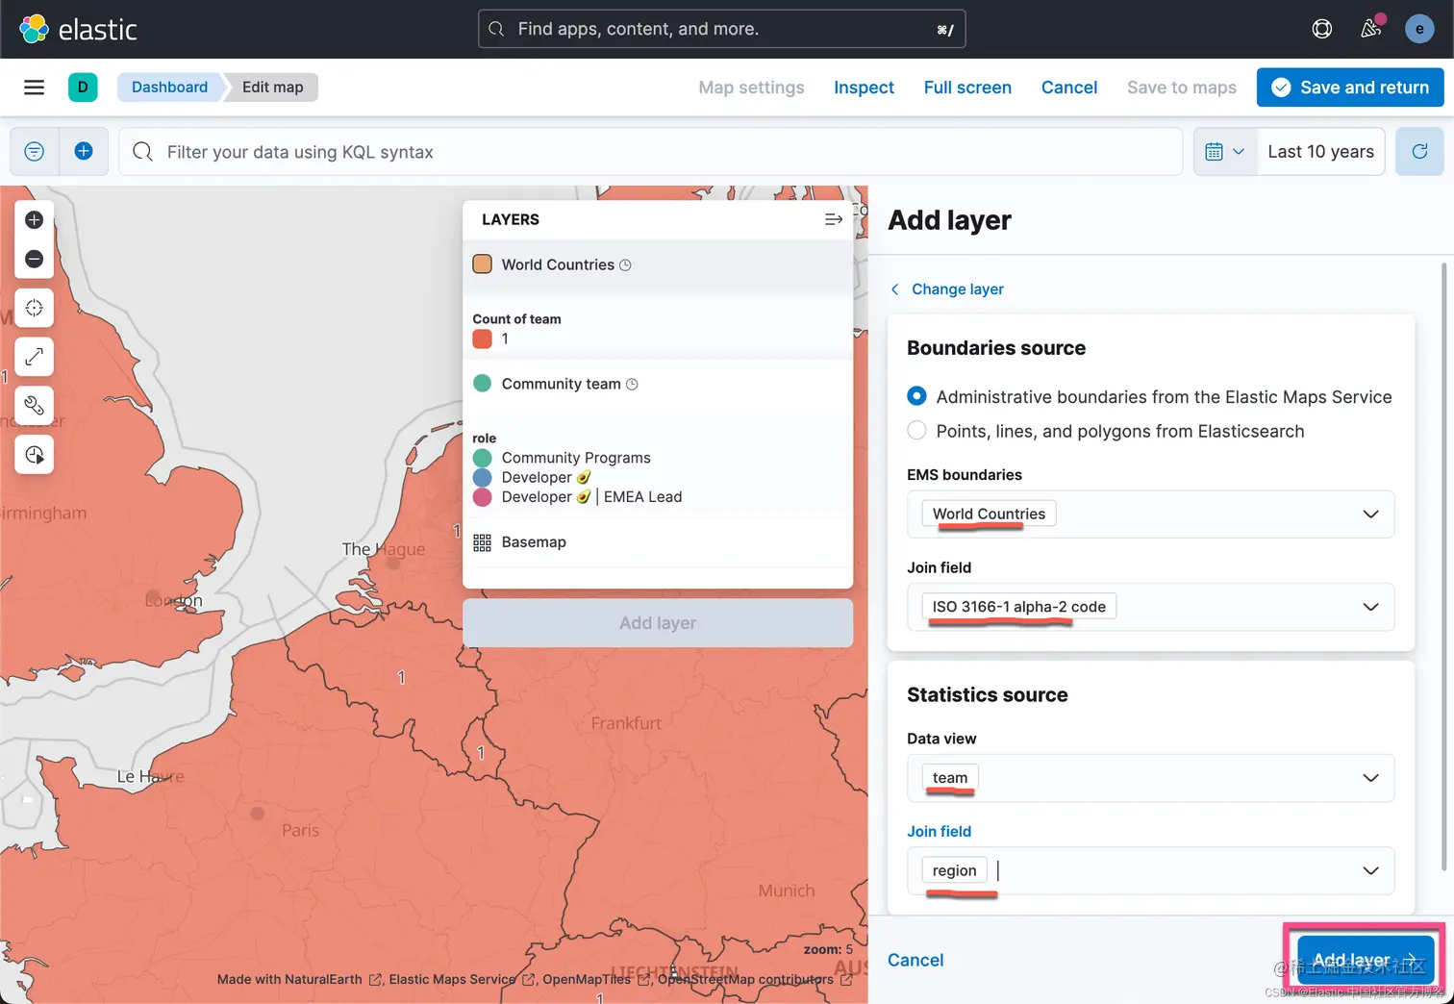Click the Add layer panel scrollbar
This screenshot has width=1454, height=1004.
point(1443,567)
